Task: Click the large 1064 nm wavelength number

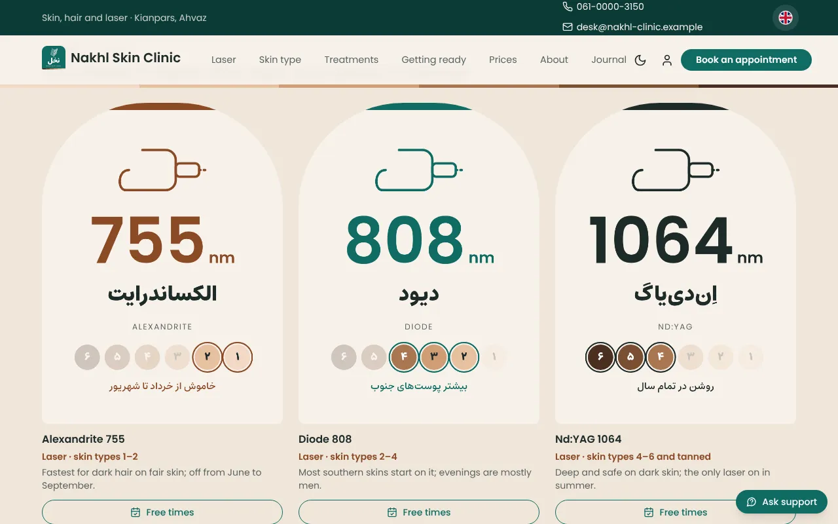Action: pyautogui.click(x=676, y=240)
